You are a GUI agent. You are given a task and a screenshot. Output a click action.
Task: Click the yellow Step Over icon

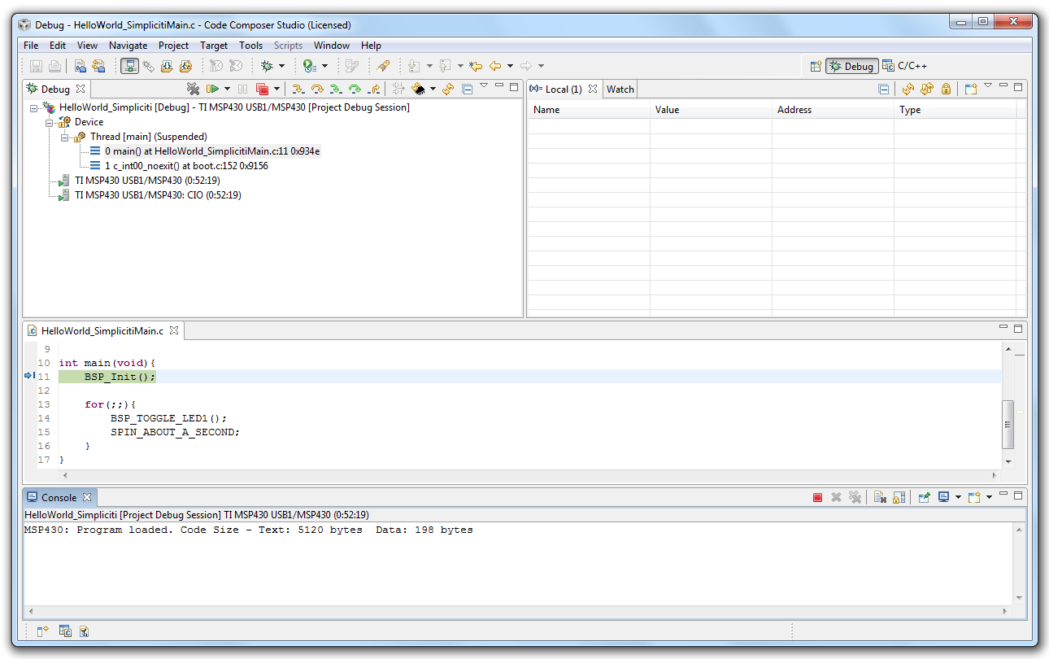coord(317,89)
